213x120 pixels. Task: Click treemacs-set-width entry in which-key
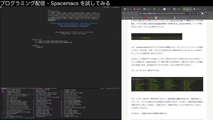point(71,96)
